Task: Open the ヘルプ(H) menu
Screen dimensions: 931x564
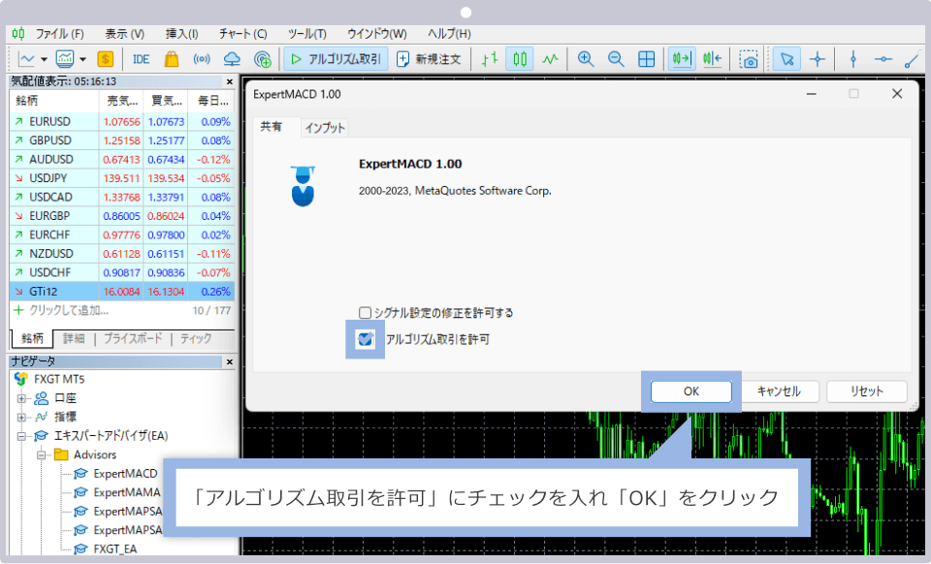Action: pos(449,34)
